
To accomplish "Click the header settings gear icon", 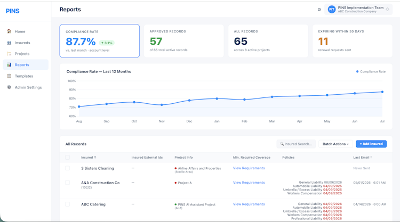I will (319, 10).
